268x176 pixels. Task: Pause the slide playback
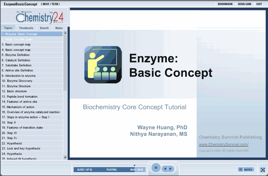pyautogui.click(x=156, y=168)
